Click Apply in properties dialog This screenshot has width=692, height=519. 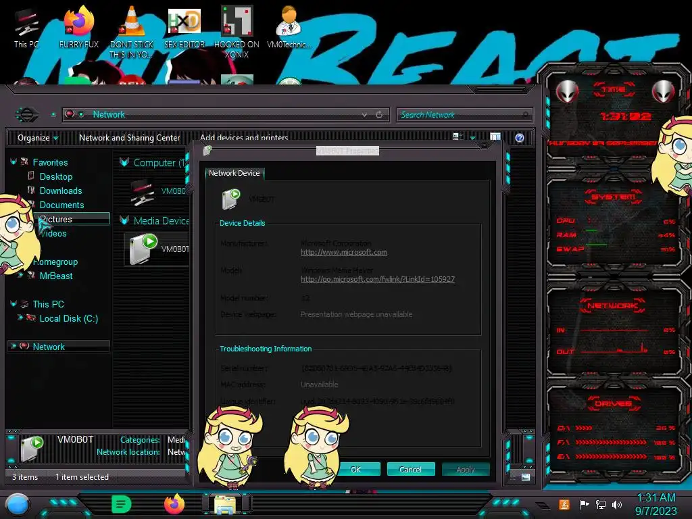pyautogui.click(x=466, y=469)
